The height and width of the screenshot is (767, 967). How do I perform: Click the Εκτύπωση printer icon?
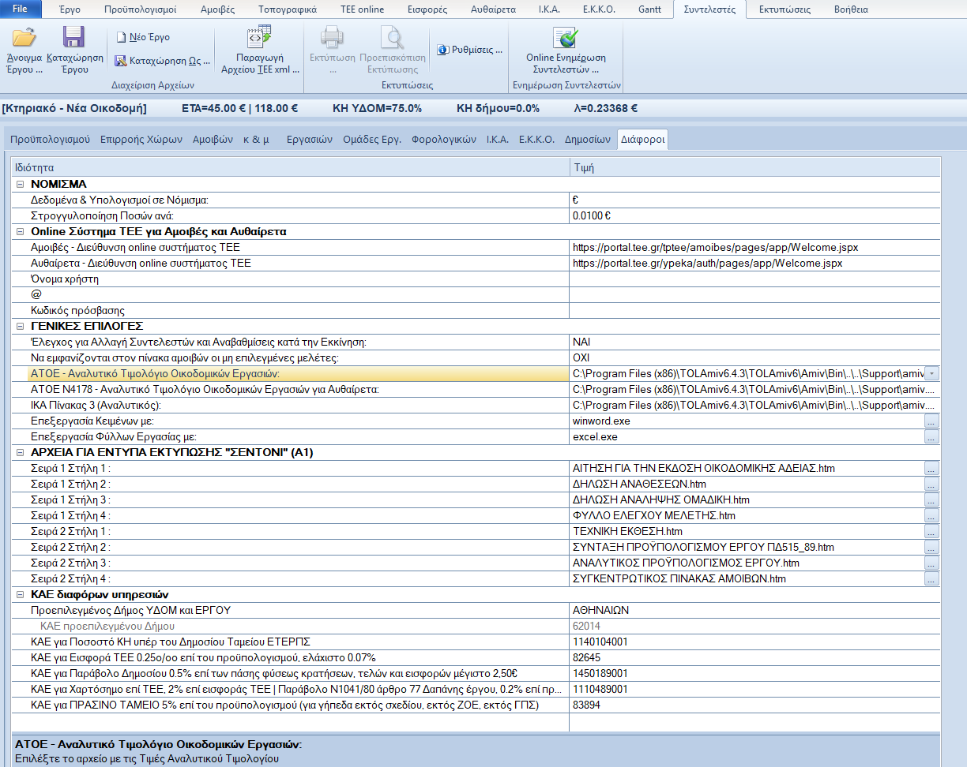pos(332,38)
